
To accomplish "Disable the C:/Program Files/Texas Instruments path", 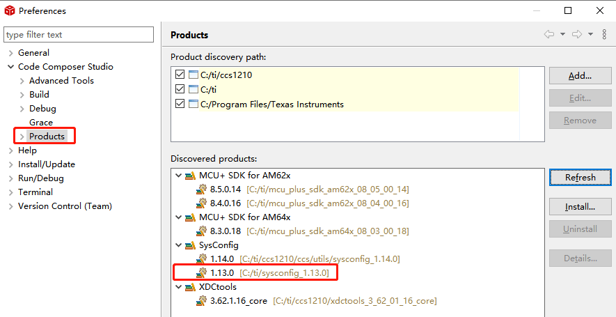I will pyautogui.click(x=180, y=104).
